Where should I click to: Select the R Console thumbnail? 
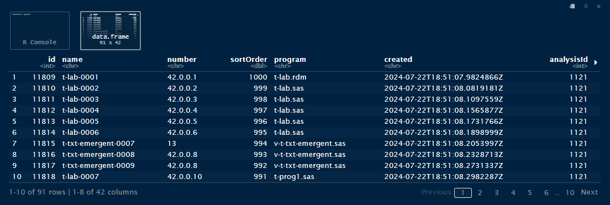[40, 31]
